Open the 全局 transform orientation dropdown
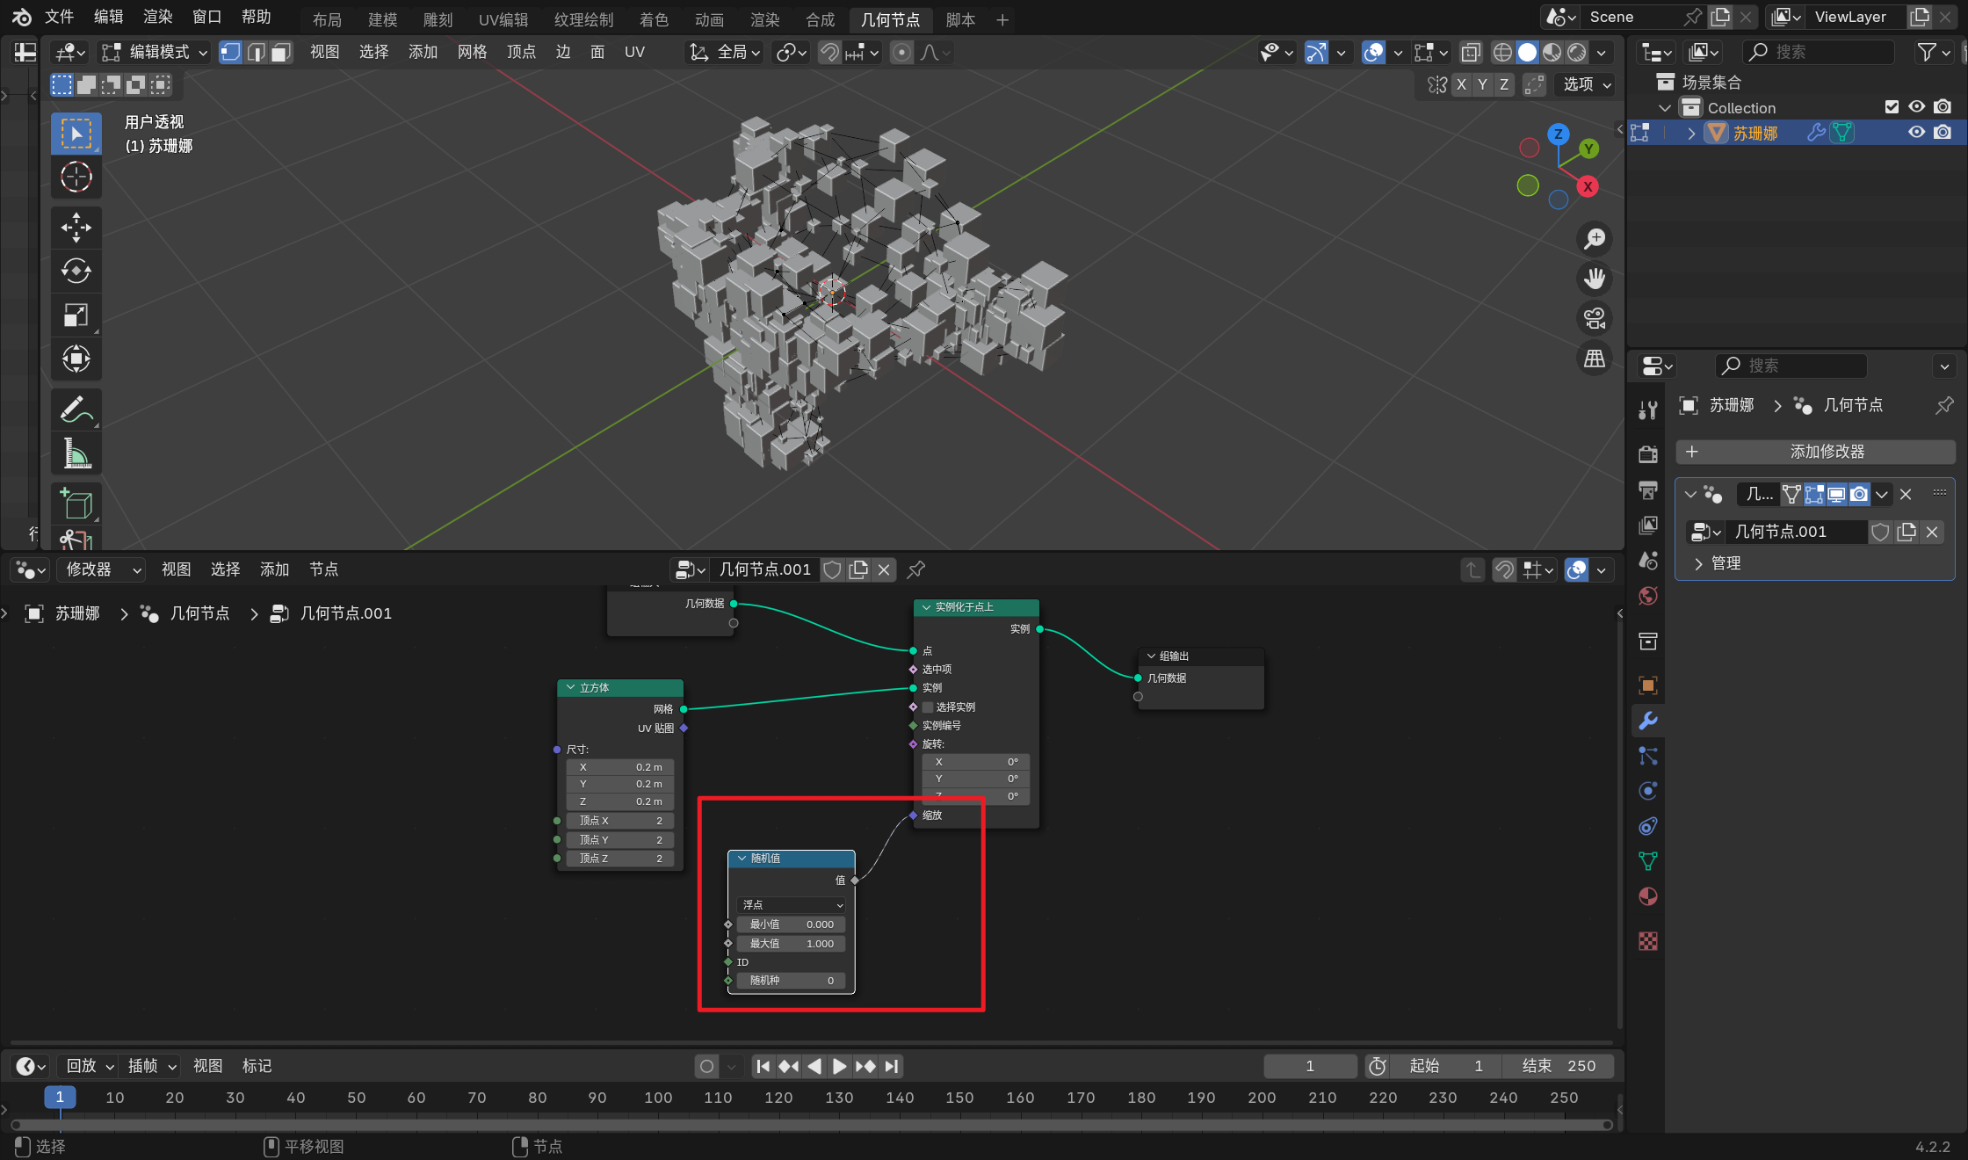The image size is (1968, 1160). 725,53
